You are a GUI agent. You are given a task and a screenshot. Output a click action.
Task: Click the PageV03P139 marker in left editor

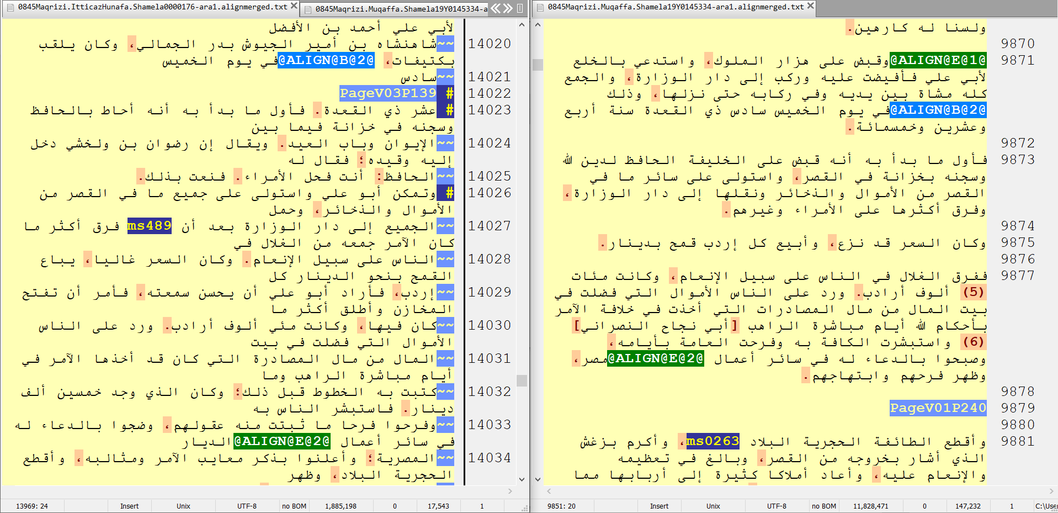(387, 93)
